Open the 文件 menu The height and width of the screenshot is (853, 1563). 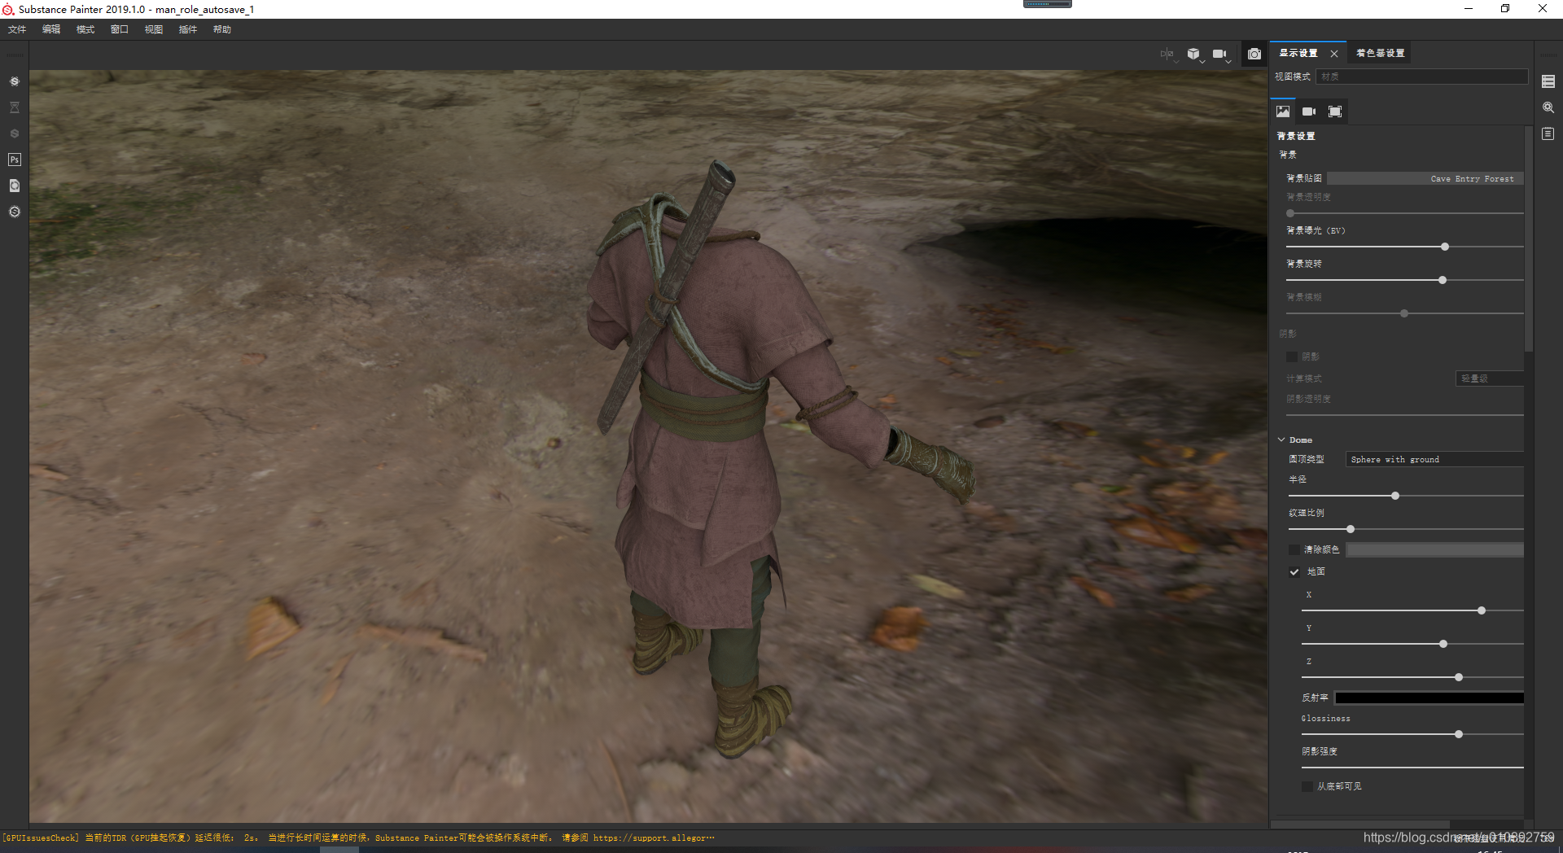[x=17, y=29]
